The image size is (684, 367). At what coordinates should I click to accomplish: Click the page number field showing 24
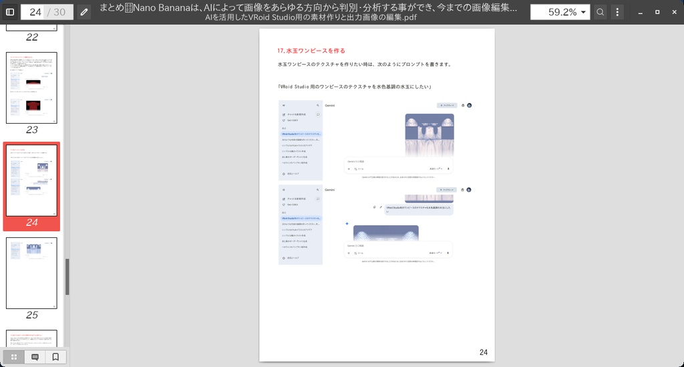[x=35, y=12]
